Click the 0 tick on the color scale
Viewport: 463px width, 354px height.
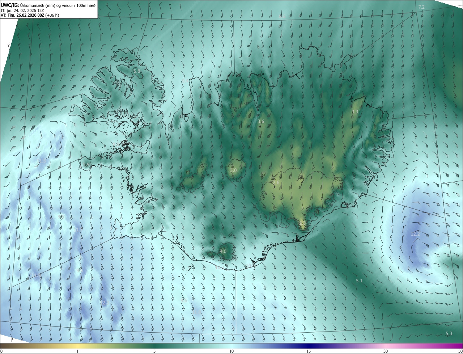1,351
